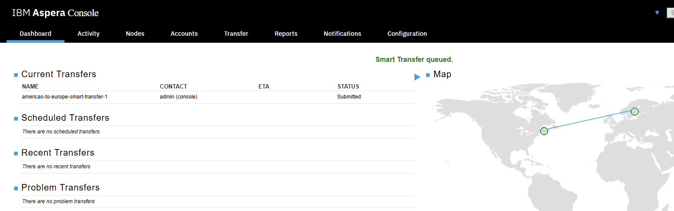The image size is (674, 211).
Task: Click the partially visible top-right search field
Action: click(x=671, y=13)
